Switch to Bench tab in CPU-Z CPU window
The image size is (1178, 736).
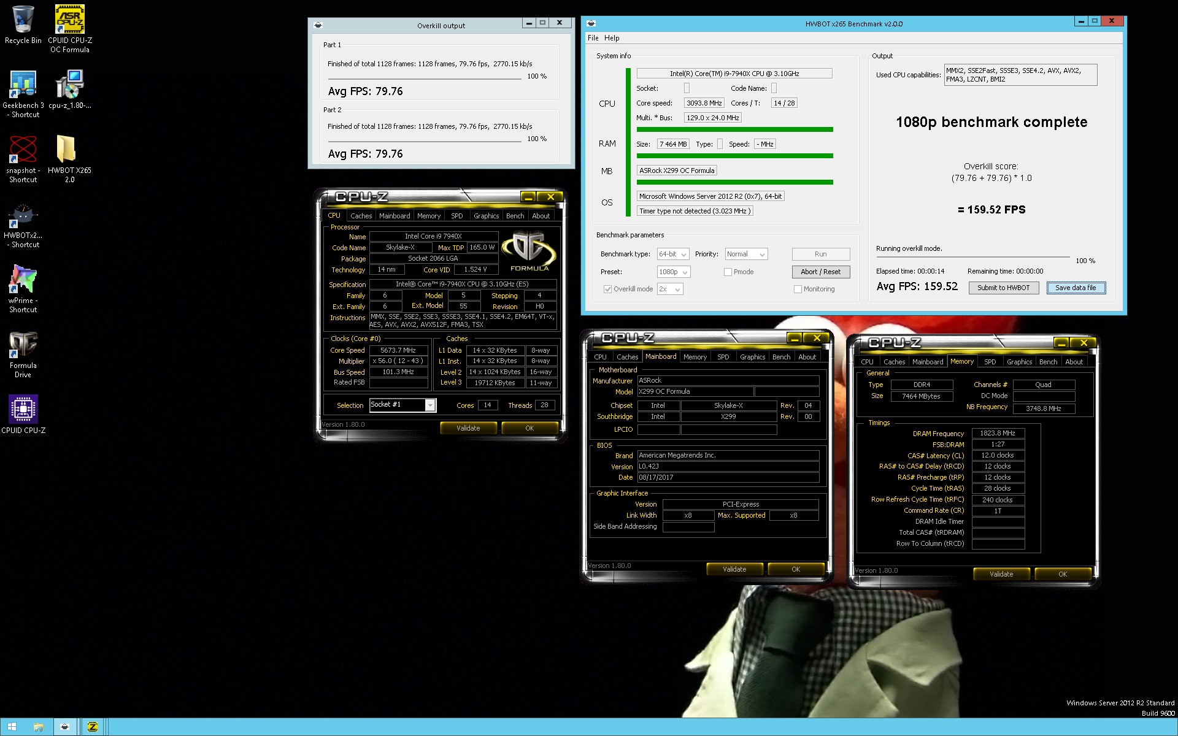click(515, 216)
